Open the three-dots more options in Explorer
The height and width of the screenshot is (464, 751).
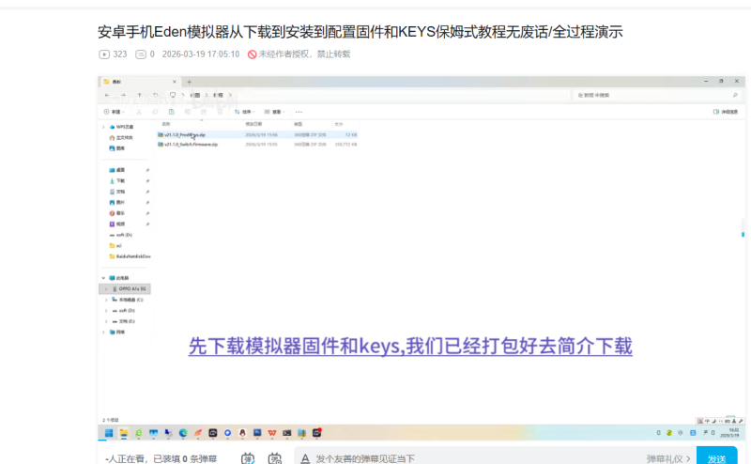click(299, 112)
